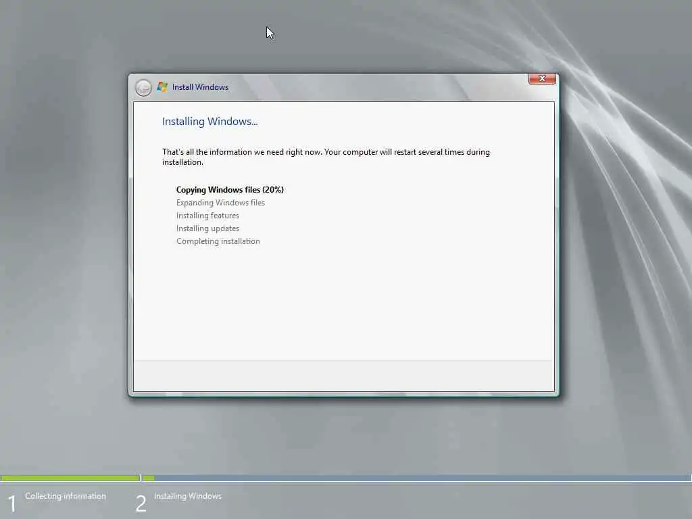Screen dimensions: 692x519
Task: Click the Installing features step
Action: (207, 216)
